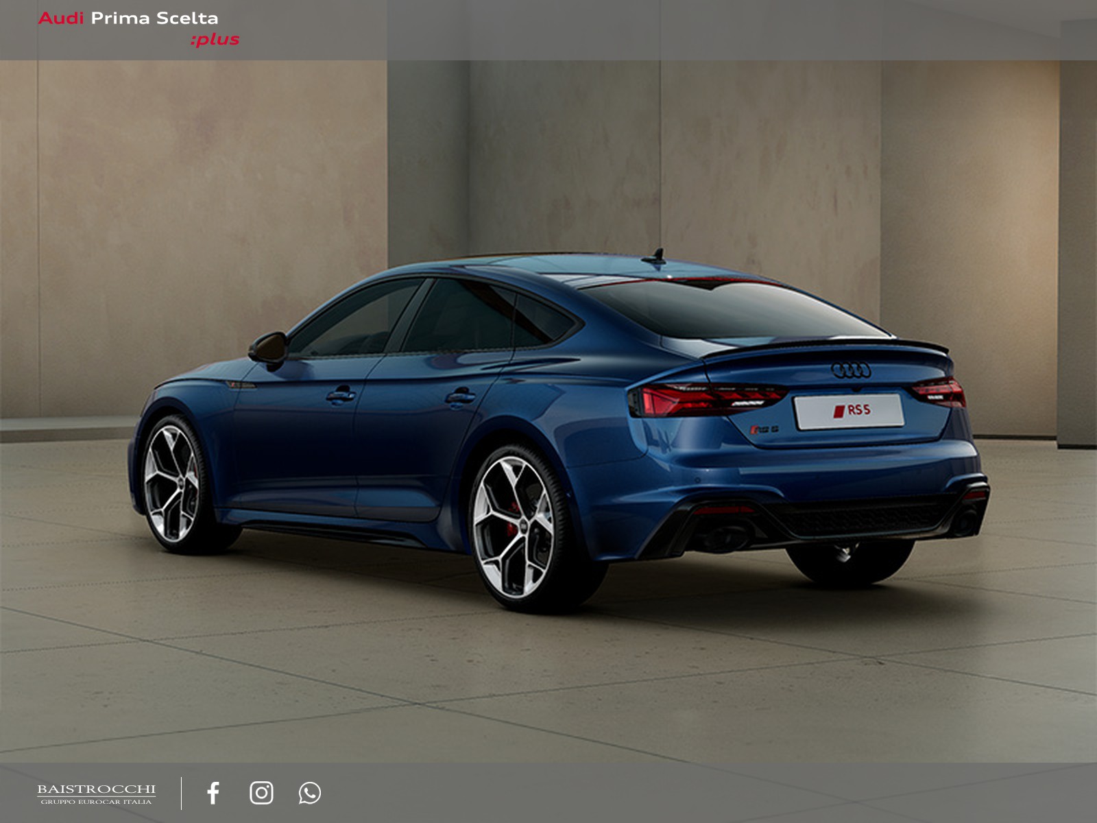This screenshot has width=1097, height=823.
Task: Click the tinted rear windshield
Action: (x=734, y=310)
